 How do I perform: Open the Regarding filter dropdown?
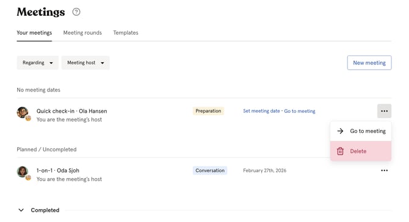38,63
